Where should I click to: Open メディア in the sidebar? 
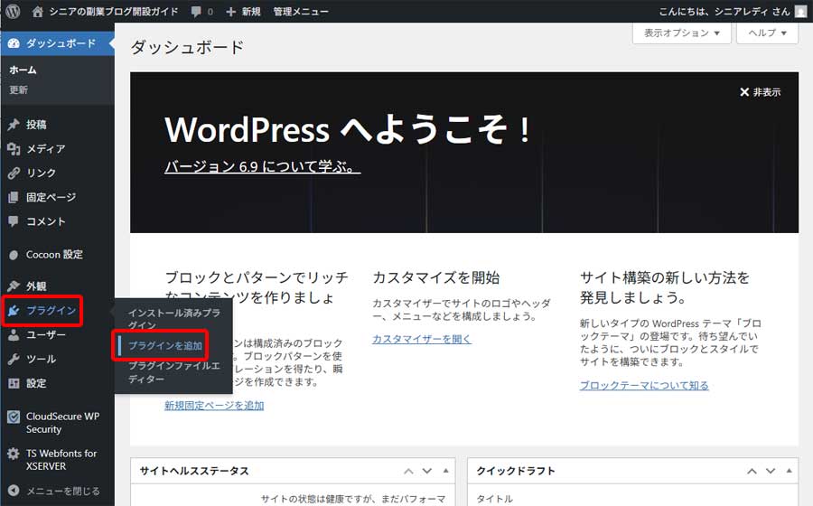46,149
